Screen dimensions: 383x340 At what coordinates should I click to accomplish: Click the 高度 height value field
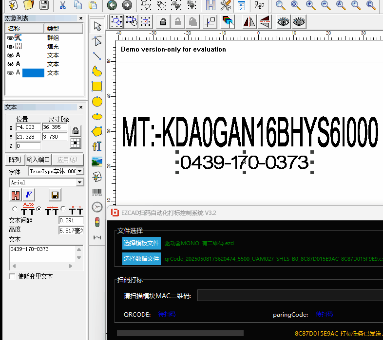[x=71, y=231]
